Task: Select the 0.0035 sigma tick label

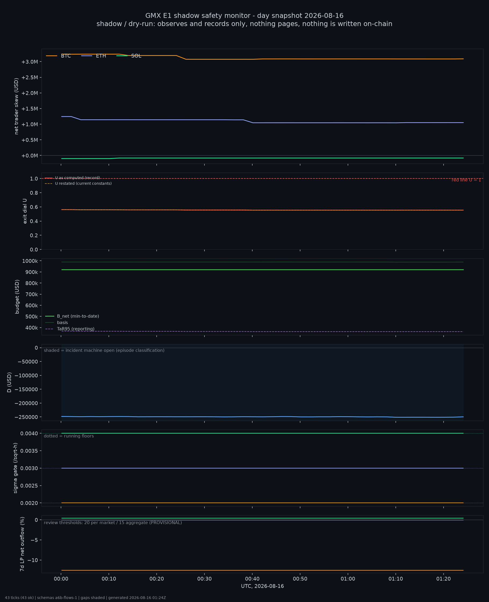Action: pyautogui.click(x=29, y=451)
